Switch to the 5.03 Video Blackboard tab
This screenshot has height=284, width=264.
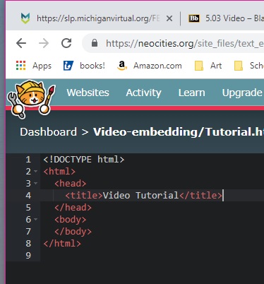[x=226, y=18]
